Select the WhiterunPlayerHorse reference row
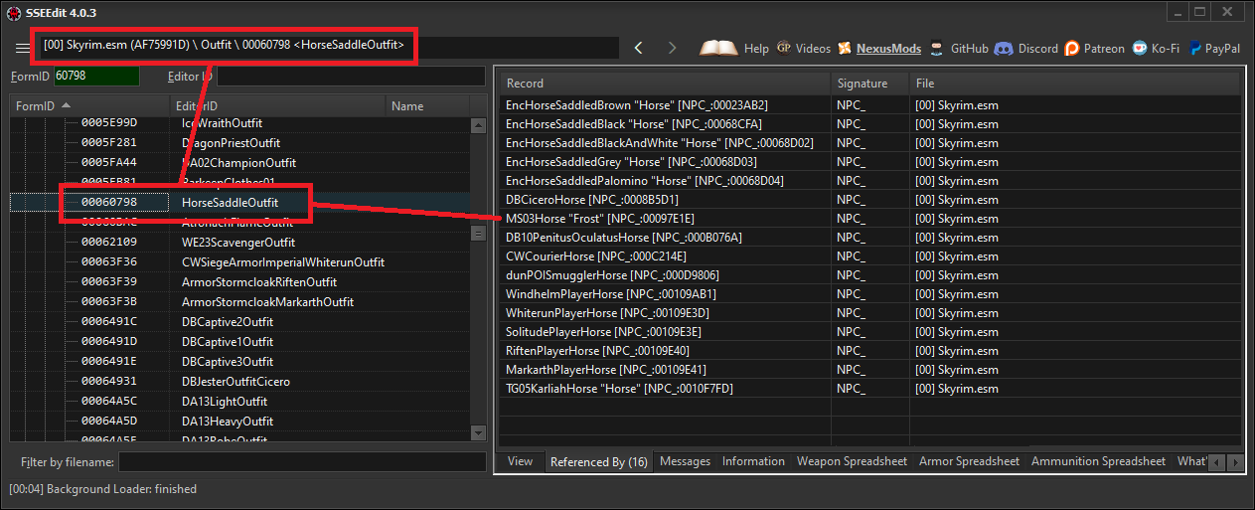The image size is (1255, 510). pyautogui.click(x=869, y=312)
